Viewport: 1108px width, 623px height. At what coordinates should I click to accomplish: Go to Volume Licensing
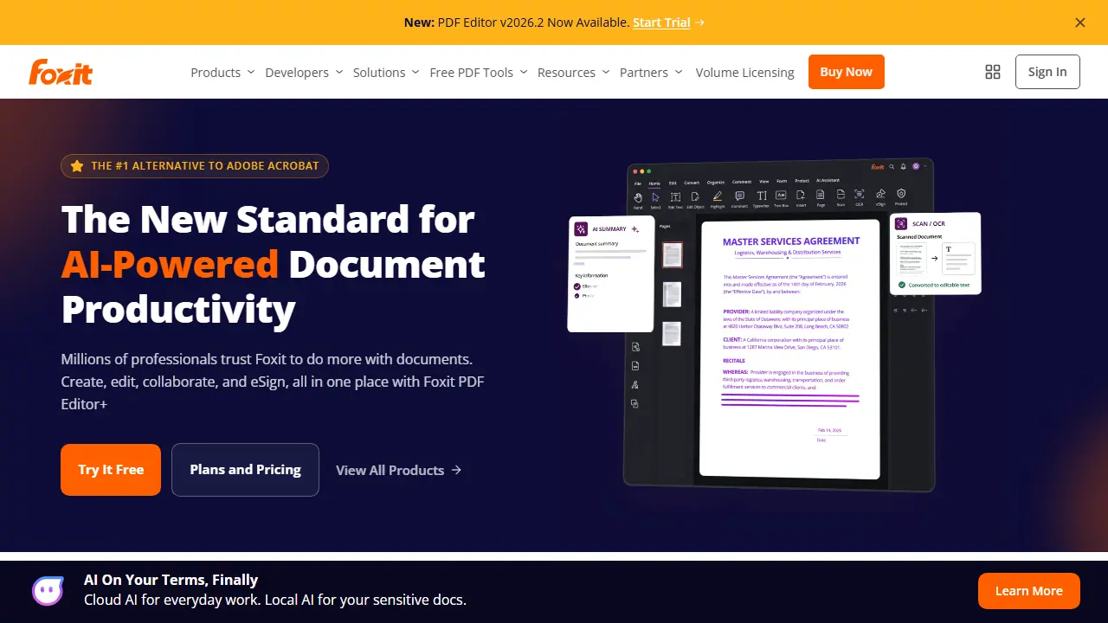point(744,72)
